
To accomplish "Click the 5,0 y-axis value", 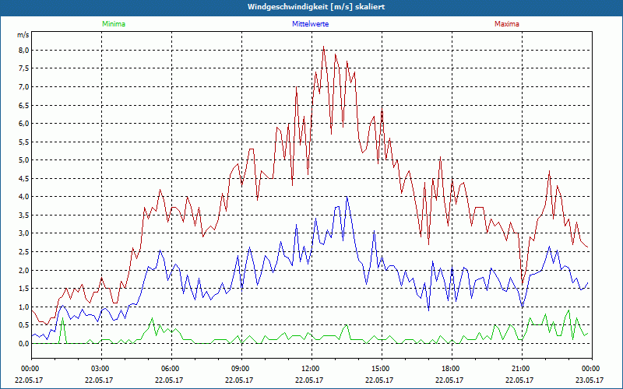I will point(24,160).
